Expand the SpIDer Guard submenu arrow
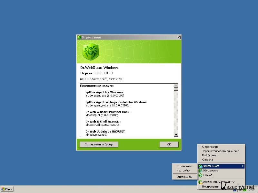The width and height of the screenshot is (258, 193). click(242, 166)
